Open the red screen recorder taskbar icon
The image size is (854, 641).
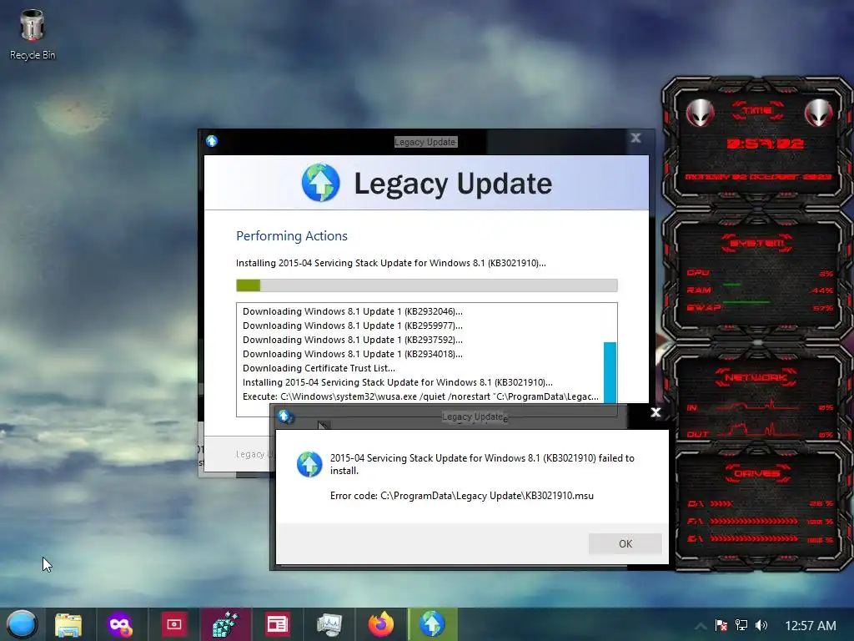173,624
